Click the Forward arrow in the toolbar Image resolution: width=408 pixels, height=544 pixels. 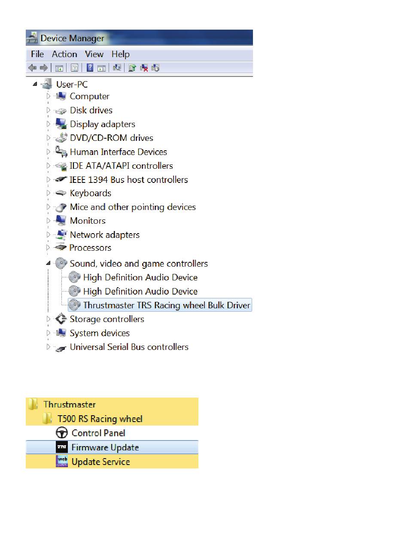pyautogui.click(x=43, y=68)
